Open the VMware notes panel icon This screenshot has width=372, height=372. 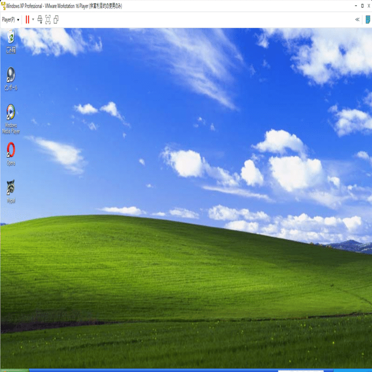[368, 20]
